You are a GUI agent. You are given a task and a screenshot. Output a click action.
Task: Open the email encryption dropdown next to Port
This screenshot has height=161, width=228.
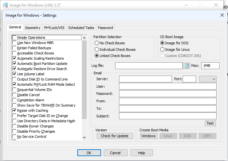click(x=208, y=79)
